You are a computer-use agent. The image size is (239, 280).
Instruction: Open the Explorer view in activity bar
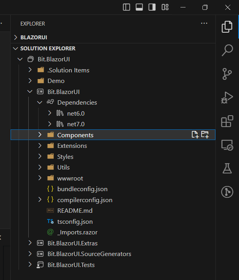(227, 27)
